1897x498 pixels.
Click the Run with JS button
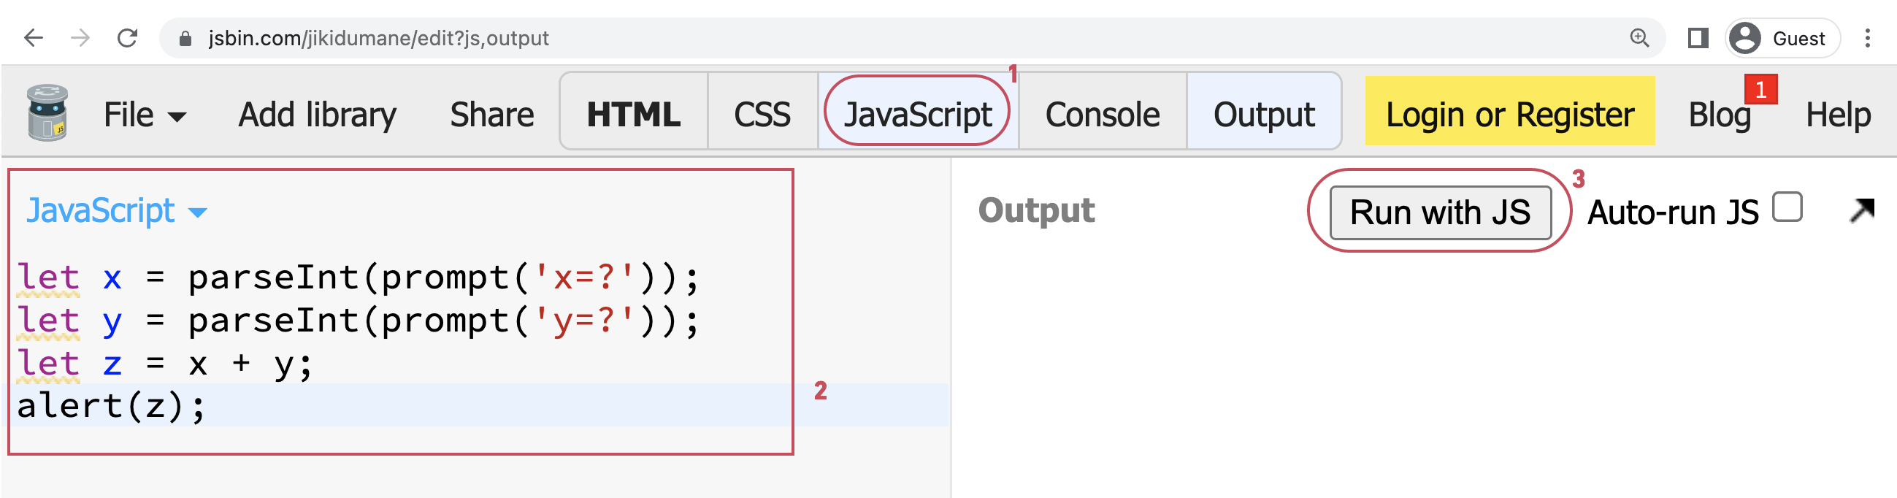[x=1440, y=212]
